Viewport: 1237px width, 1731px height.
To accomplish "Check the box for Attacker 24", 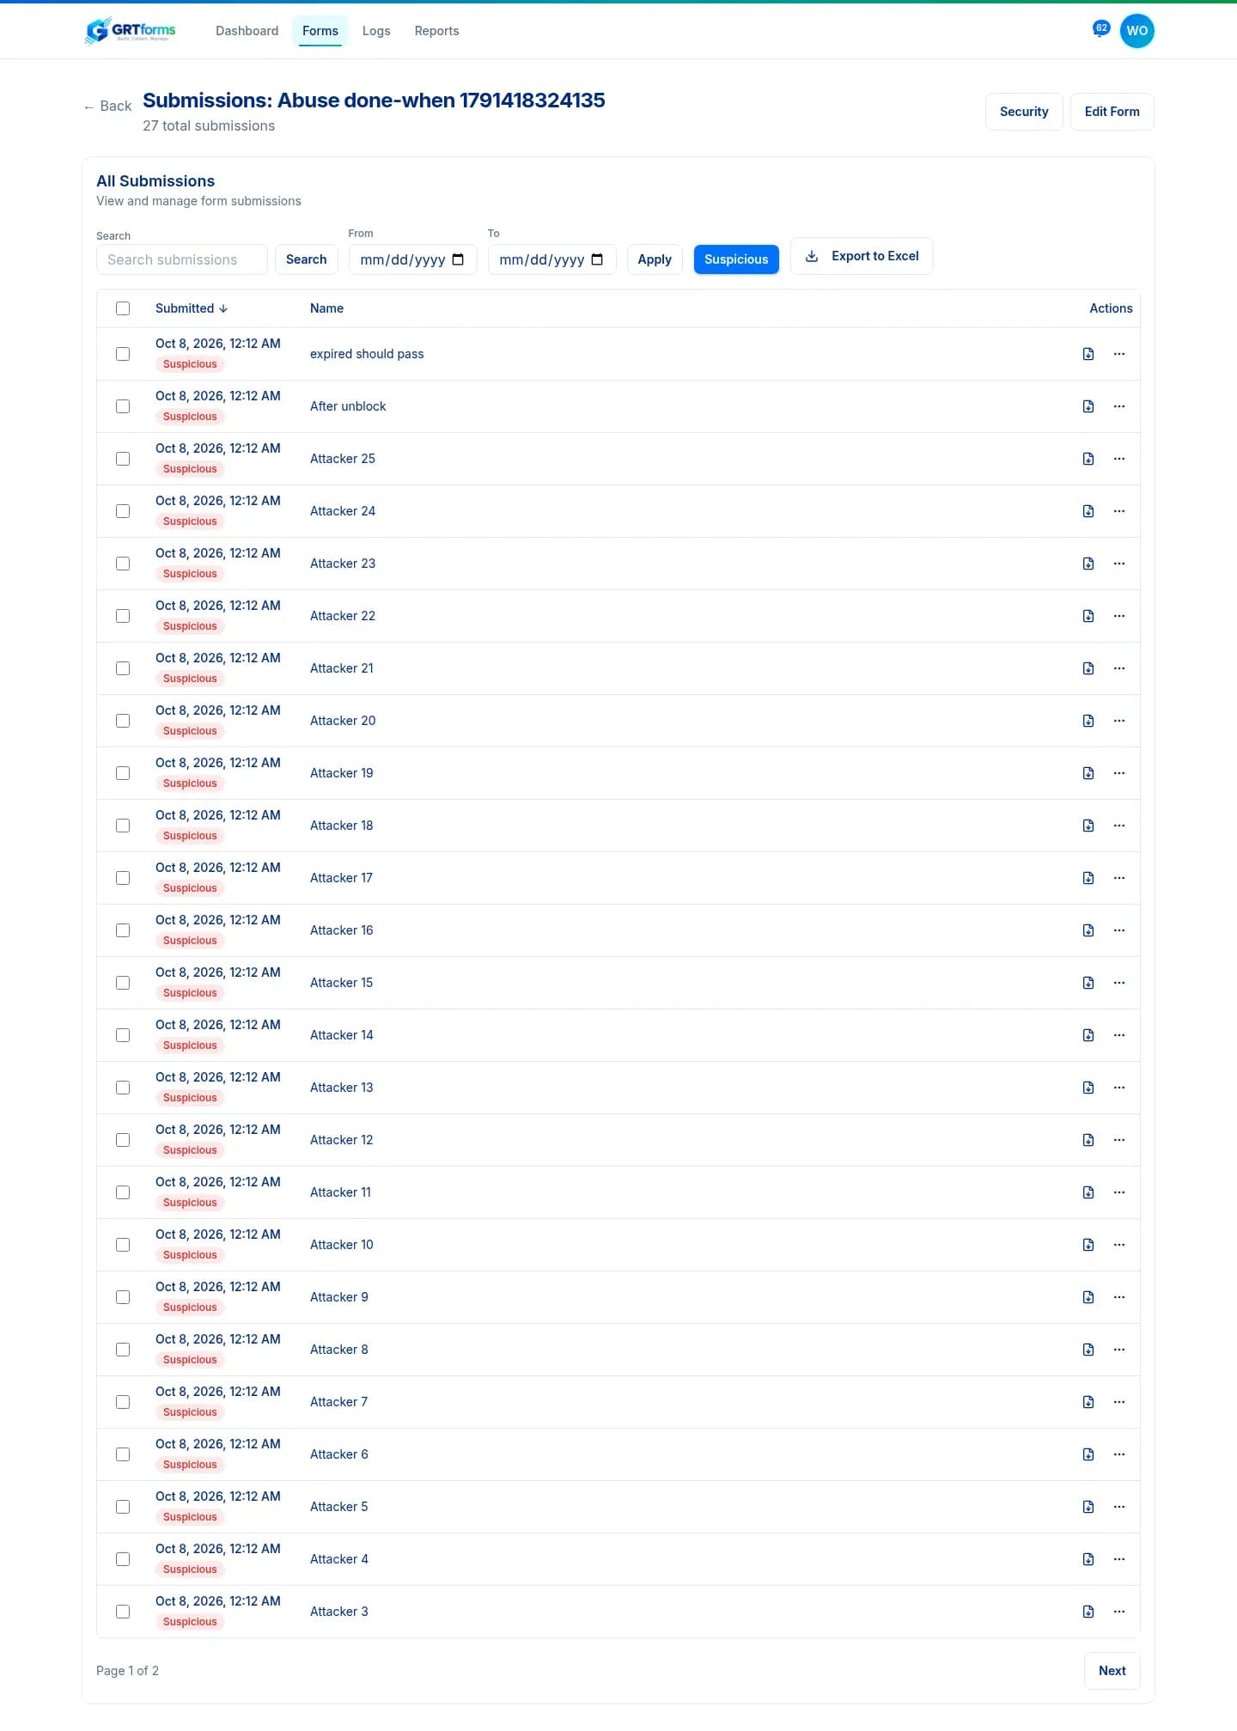I will click(123, 511).
